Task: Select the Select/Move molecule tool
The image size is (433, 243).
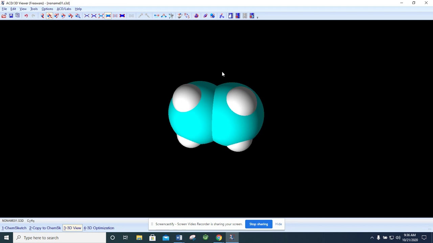Action: [42, 16]
